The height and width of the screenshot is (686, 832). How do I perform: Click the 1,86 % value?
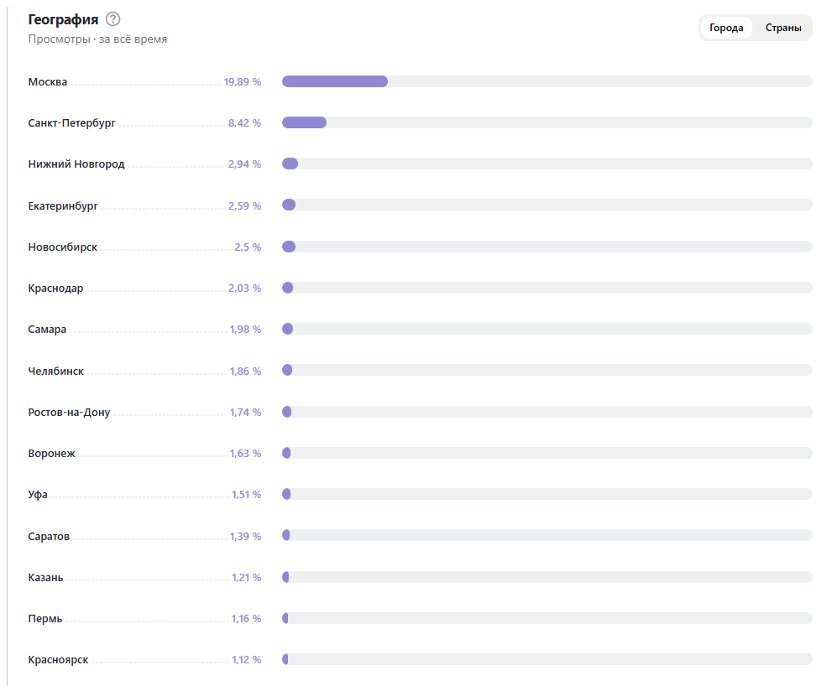pos(245,372)
